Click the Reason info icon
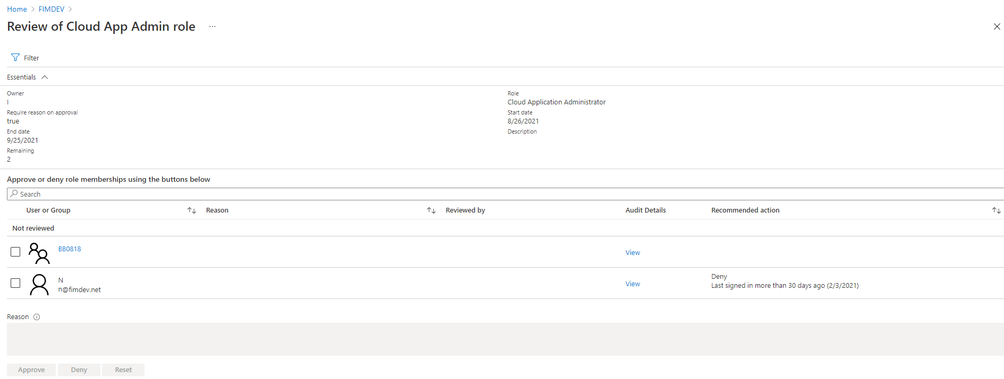 (37, 317)
